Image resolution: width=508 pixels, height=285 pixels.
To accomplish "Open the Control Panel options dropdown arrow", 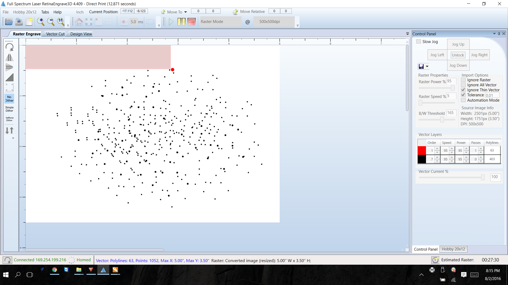I will [494, 34].
